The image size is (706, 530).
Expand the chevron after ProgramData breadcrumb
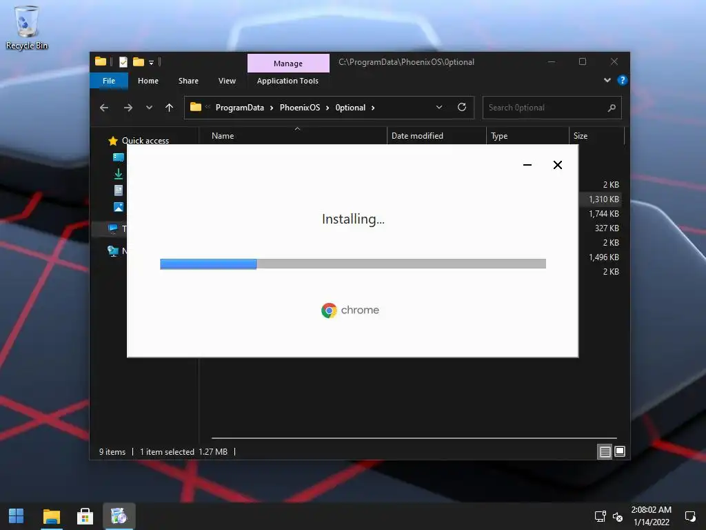coord(272,108)
